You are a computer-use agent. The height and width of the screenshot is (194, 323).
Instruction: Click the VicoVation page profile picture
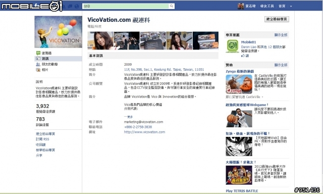coord(59,32)
